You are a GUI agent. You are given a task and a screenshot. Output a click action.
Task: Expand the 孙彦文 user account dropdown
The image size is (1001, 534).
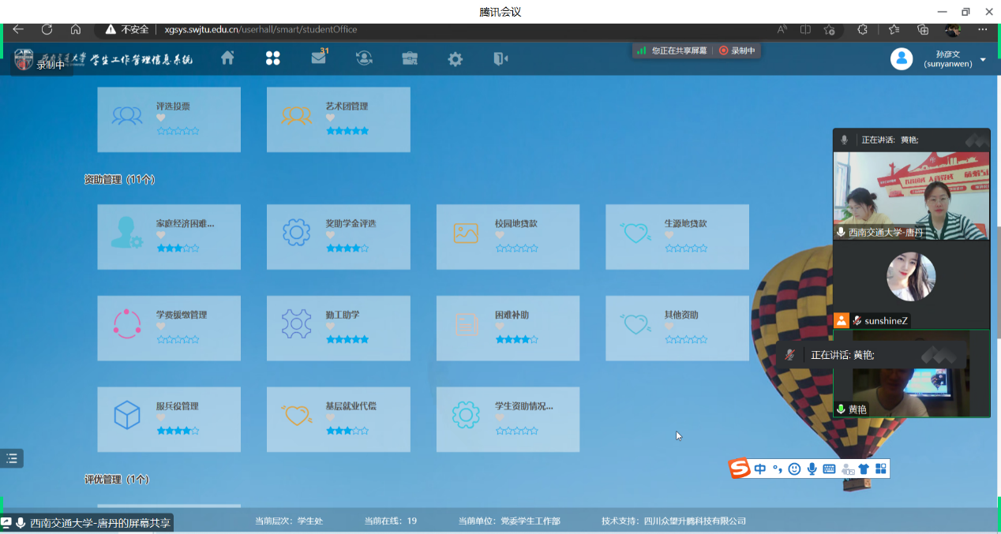(983, 60)
